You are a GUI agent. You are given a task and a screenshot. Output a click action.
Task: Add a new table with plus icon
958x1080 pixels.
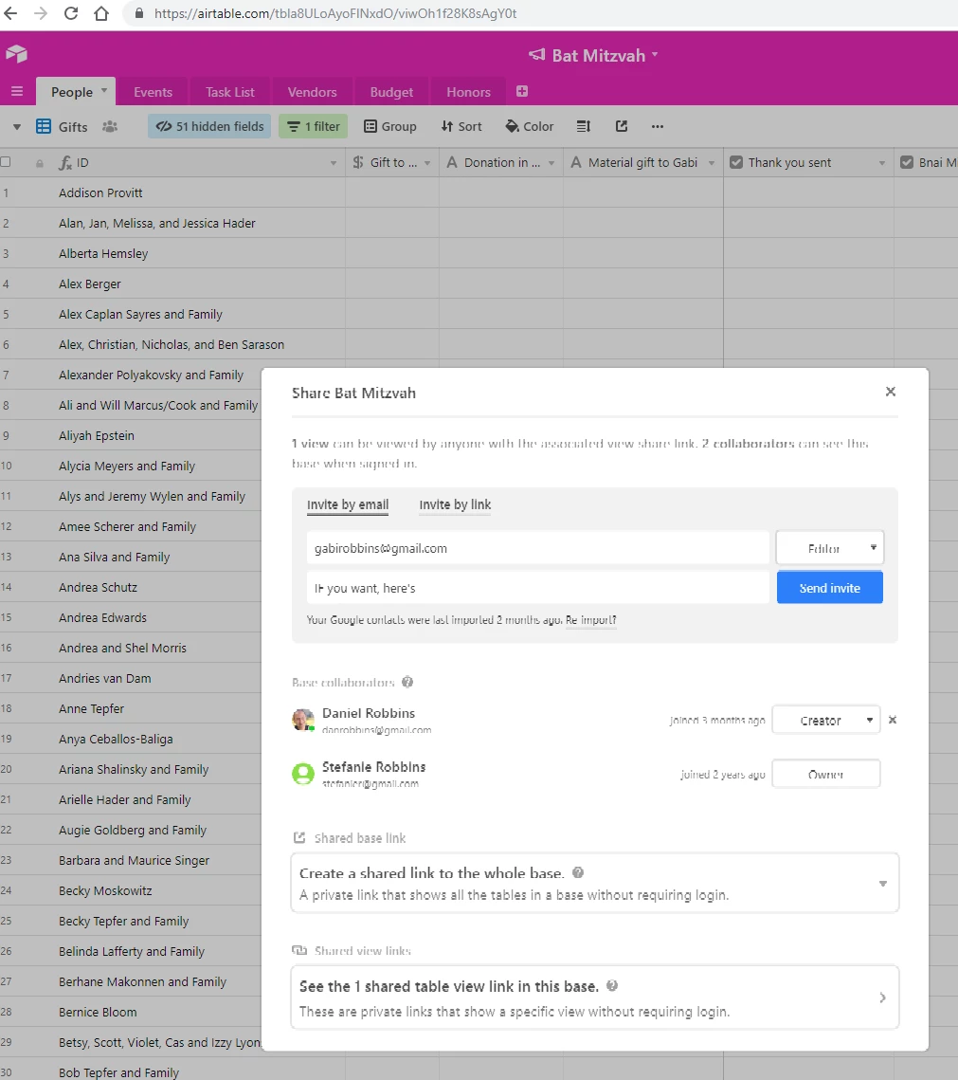click(x=522, y=91)
